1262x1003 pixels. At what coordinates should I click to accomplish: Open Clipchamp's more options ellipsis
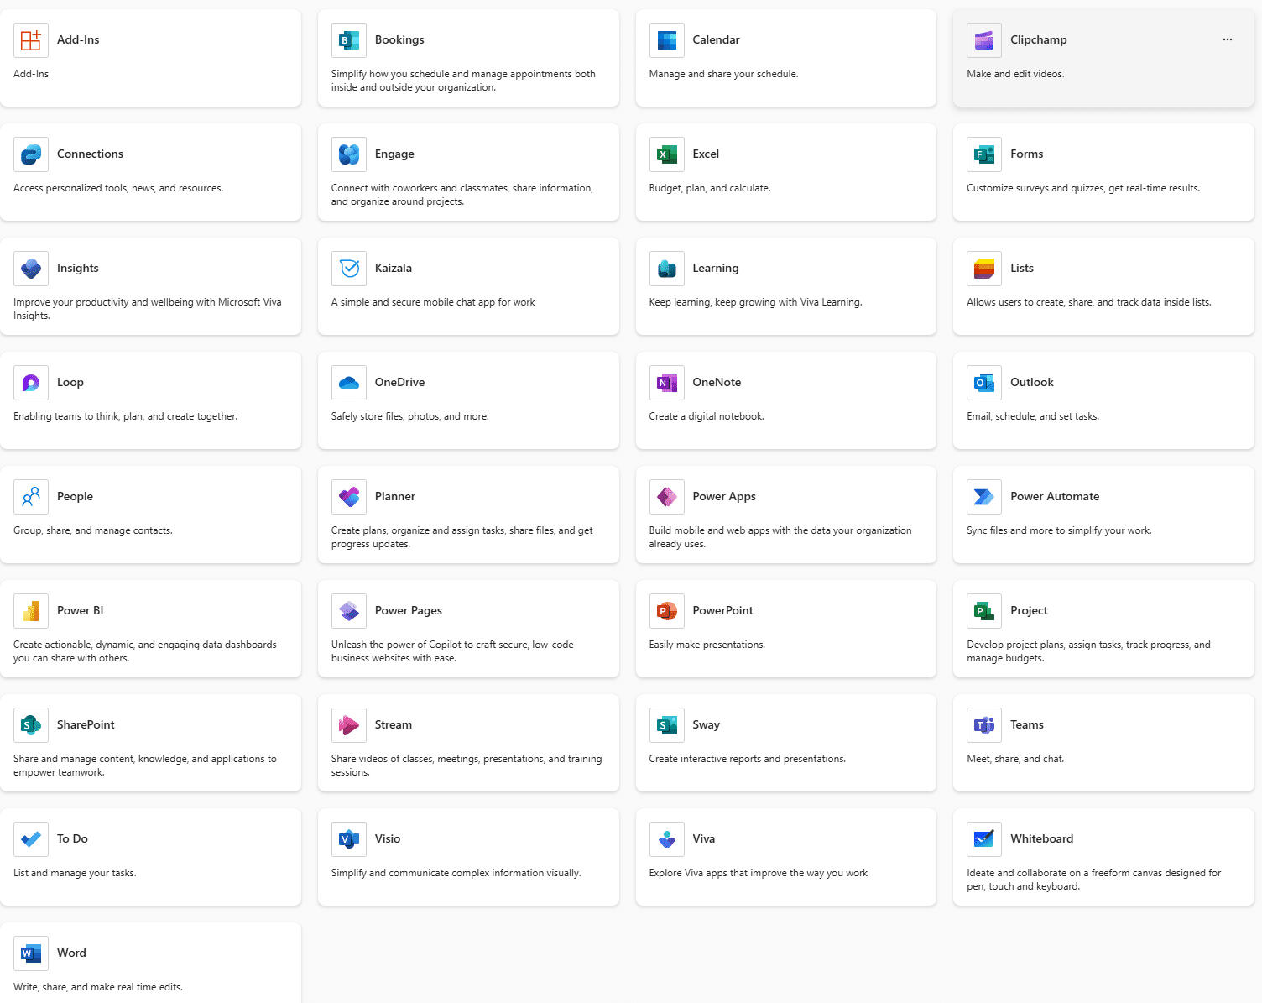(x=1228, y=39)
